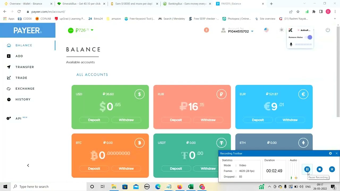
Task: Click the Balance gauge icon in sidebar
Action: point(9,45)
